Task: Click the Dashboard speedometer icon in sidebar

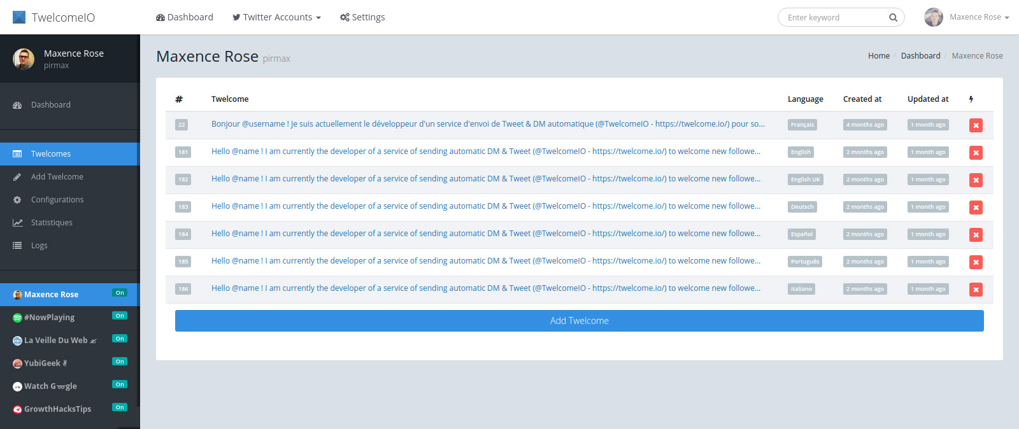Action: point(17,105)
